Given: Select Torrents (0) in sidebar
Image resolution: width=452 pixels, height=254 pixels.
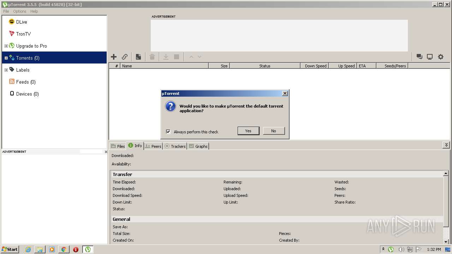Looking at the screenshot, I should pyautogui.click(x=54, y=58).
